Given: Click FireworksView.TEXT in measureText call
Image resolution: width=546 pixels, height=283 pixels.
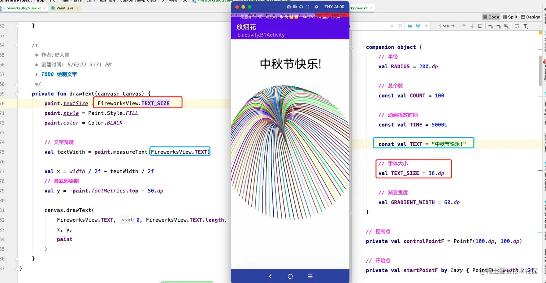Looking at the screenshot, I should 179,152.
